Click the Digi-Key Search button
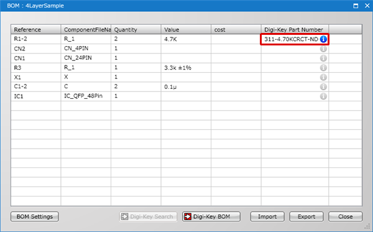This screenshot has height=232, width=373. pyautogui.click(x=148, y=216)
